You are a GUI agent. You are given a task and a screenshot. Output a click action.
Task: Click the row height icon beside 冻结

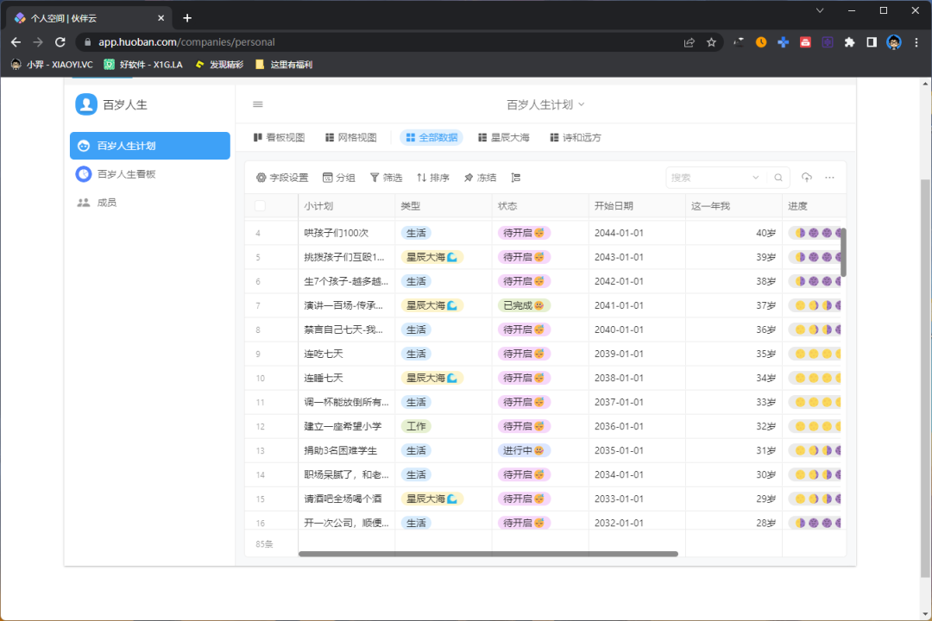pos(516,177)
